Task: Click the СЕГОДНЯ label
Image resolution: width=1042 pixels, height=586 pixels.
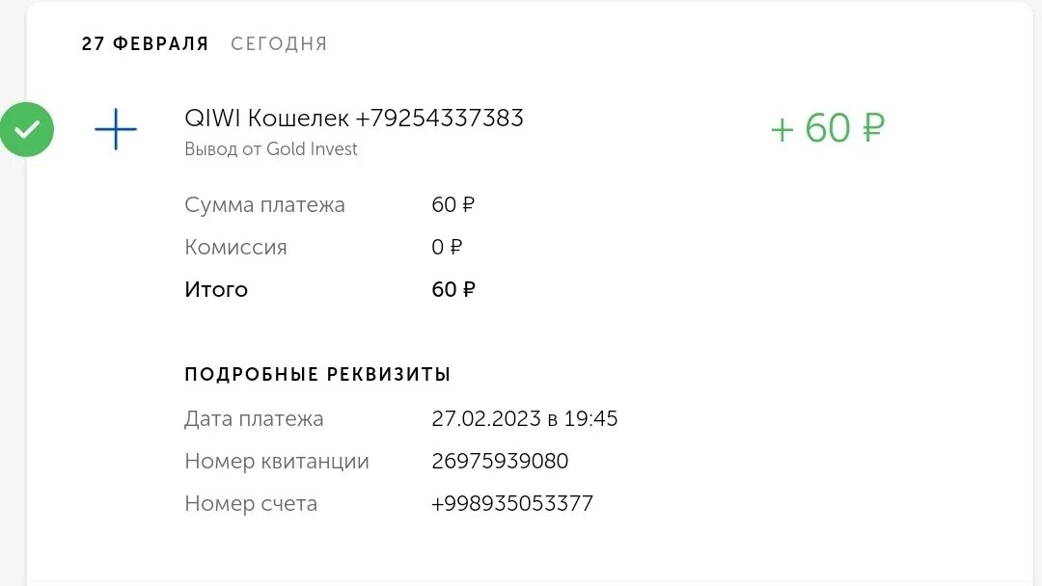Action: 279,43
